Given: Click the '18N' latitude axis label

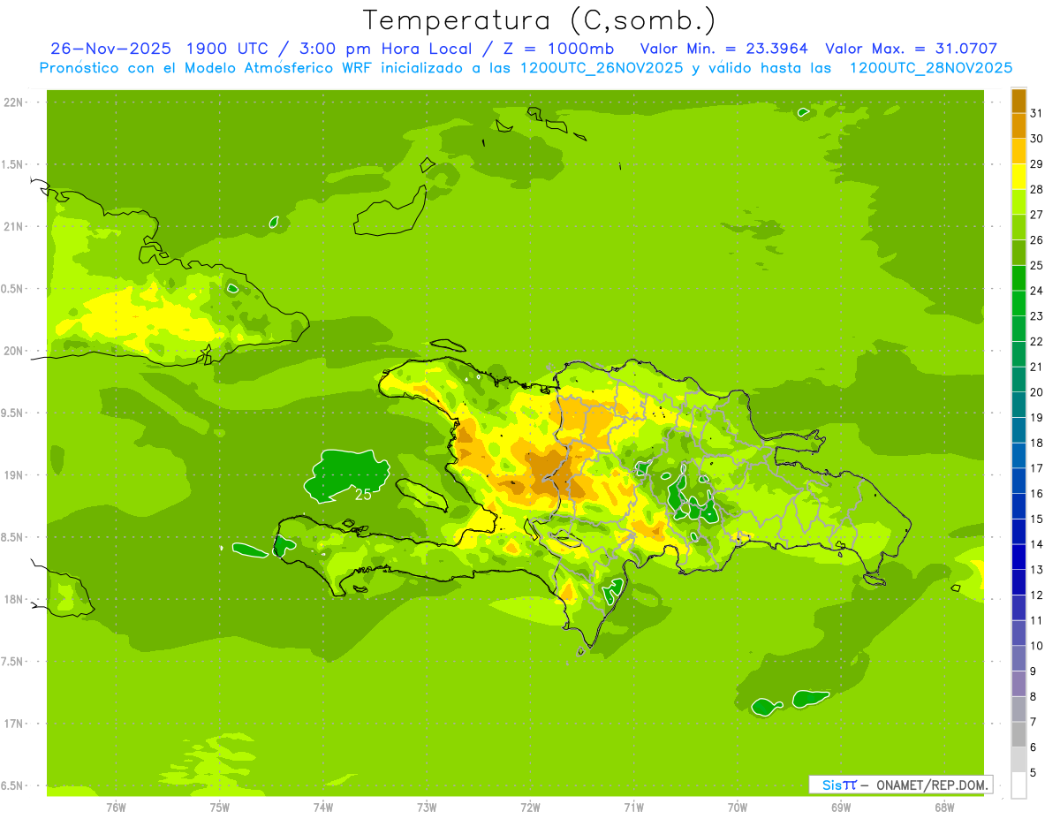Looking at the screenshot, I should [14, 599].
